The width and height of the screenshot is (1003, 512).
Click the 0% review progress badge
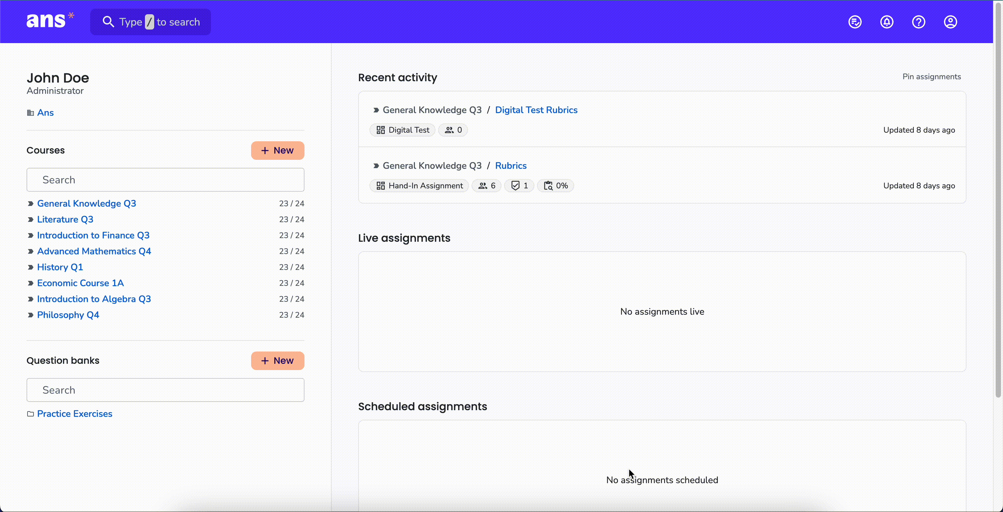coord(556,186)
